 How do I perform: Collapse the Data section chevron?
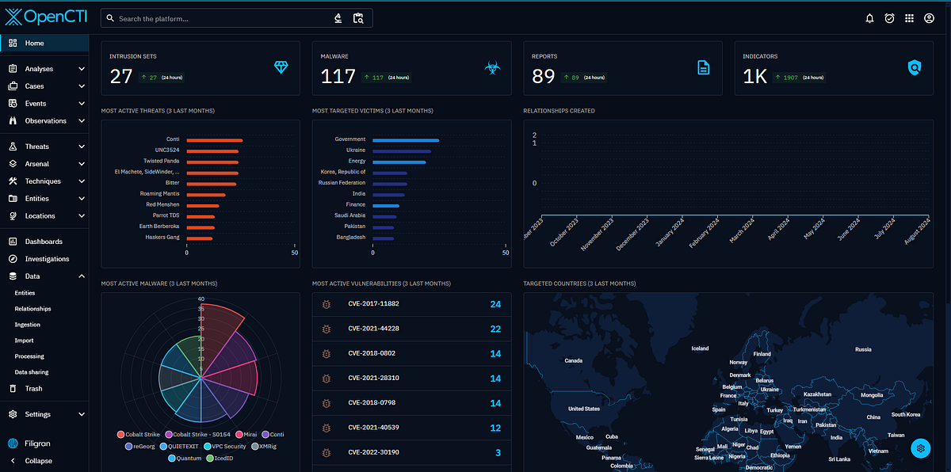(x=82, y=276)
